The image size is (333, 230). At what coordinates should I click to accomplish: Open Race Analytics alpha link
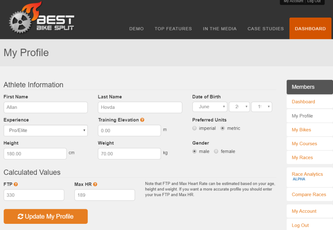click(x=307, y=174)
